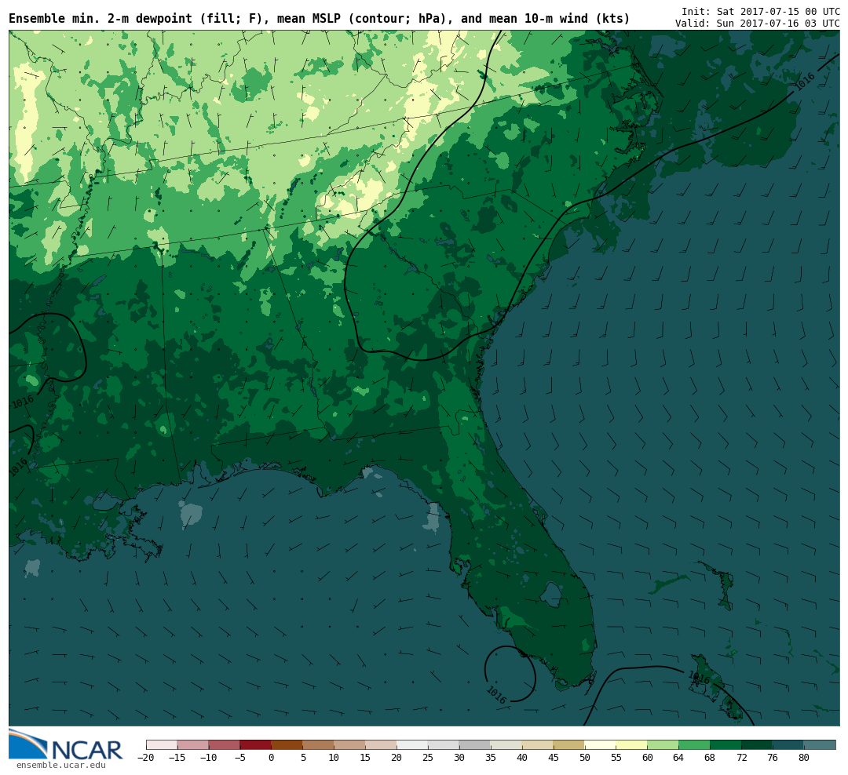Pick the 50 to 55 pale yellow swatch
848x775 pixels.
(601, 744)
